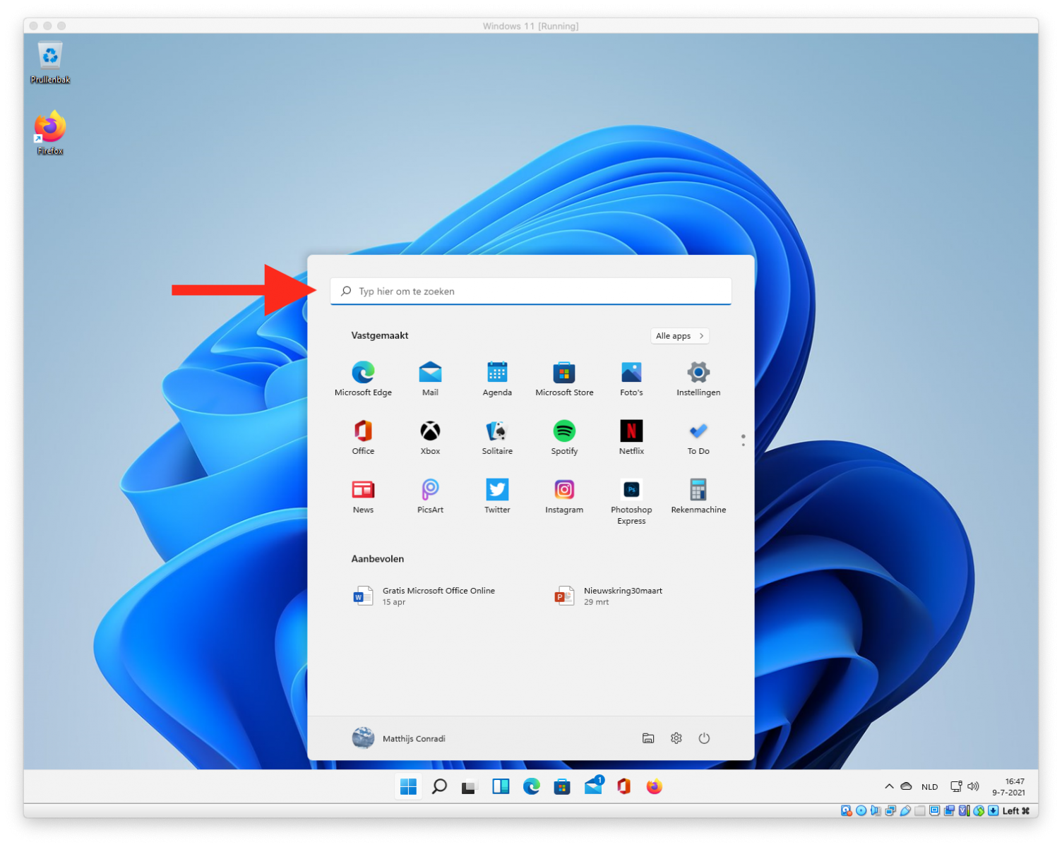This screenshot has height=847, width=1062.
Task: Show hidden system tray icons chevron
Action: tap(889, 786)
